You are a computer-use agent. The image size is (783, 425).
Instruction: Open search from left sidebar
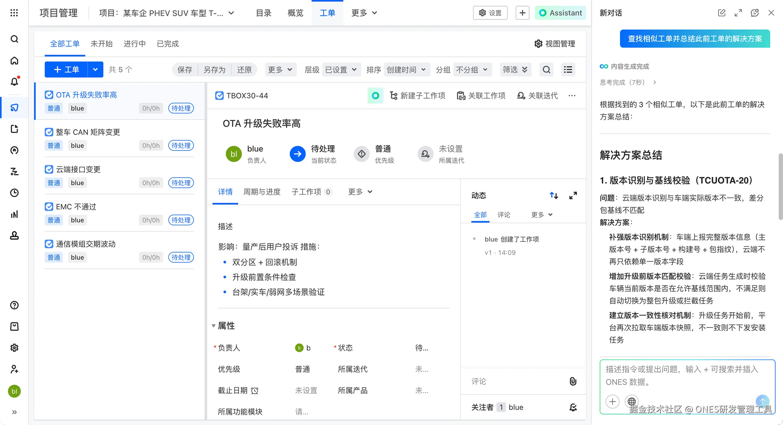pyautogui.click(x=14, y=39)
